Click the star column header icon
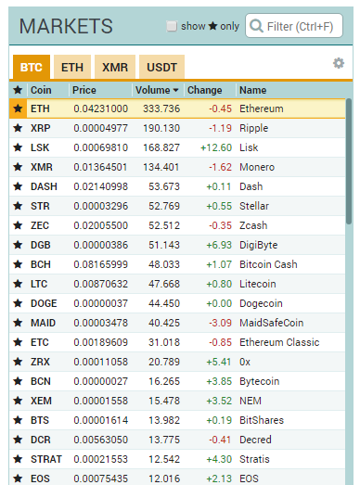The image size is (360, 485). point(18,90)
